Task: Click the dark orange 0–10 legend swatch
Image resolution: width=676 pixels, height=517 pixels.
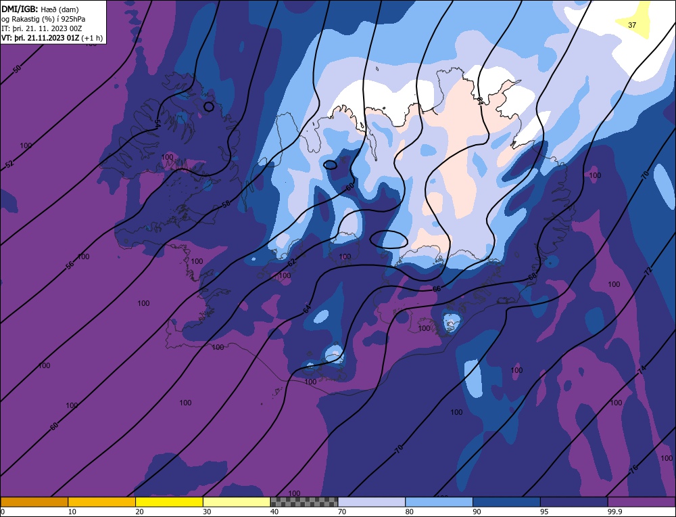Action: click(34, 501)
